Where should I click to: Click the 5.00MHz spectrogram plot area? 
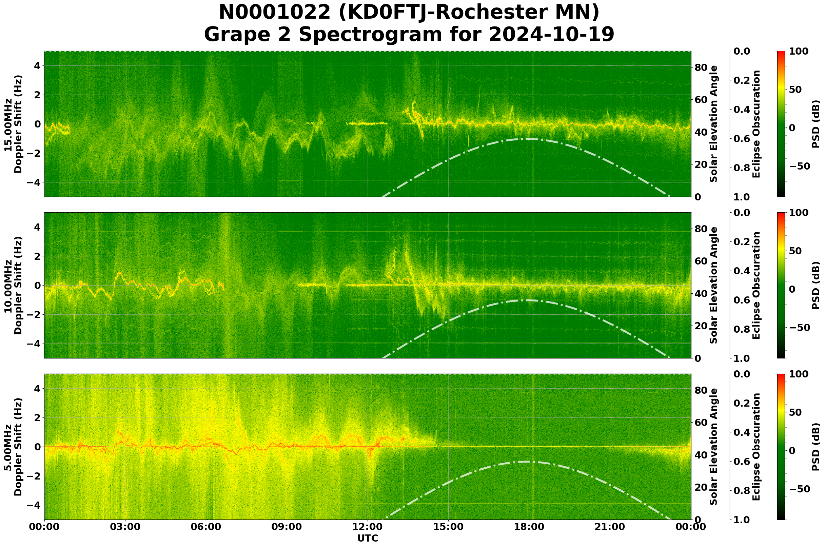coord(368,447)
